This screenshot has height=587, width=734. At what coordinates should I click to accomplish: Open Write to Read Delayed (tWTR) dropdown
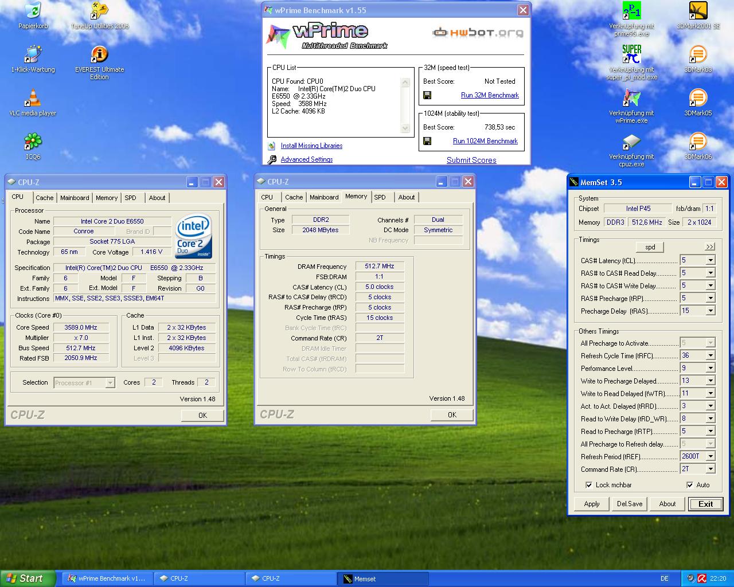tap(710, 393)
